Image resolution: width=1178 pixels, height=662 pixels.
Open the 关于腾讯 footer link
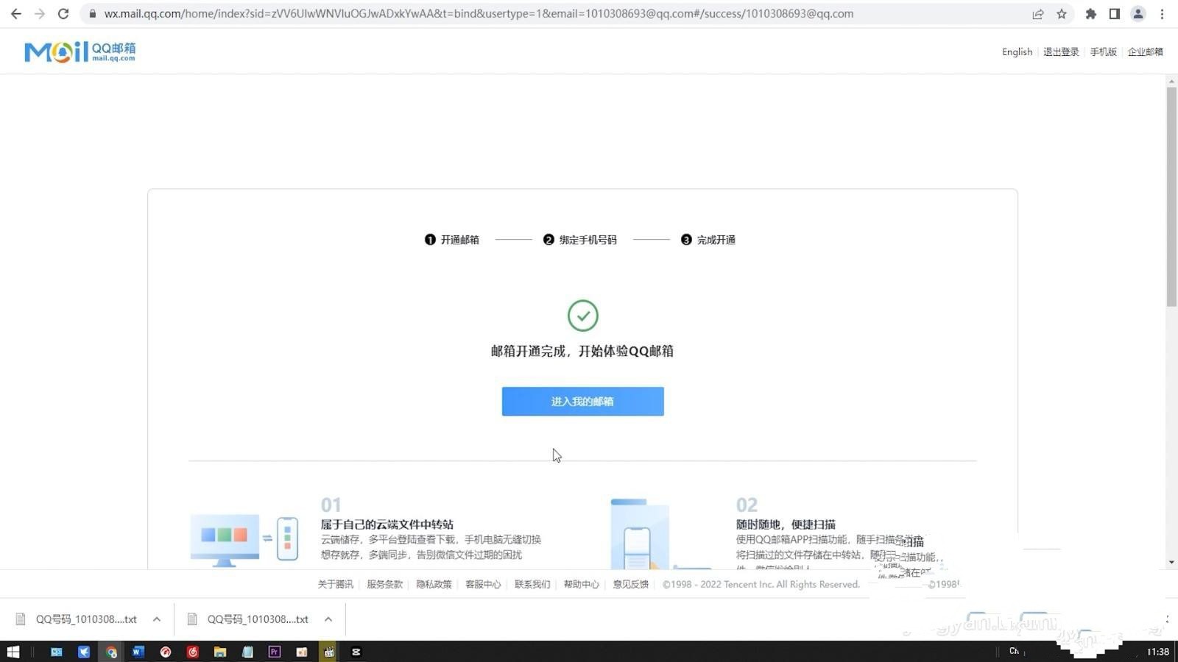pyautogui.click(x=335, y=584)
